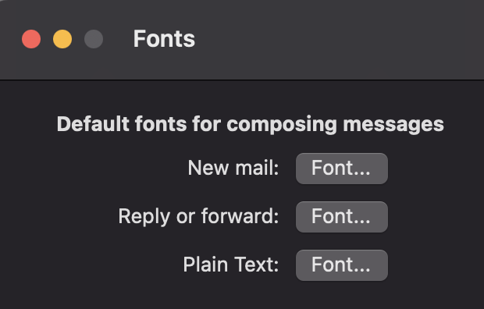Close the Fonts window with red button
484x309 pixels.
(x=31, y=39)
